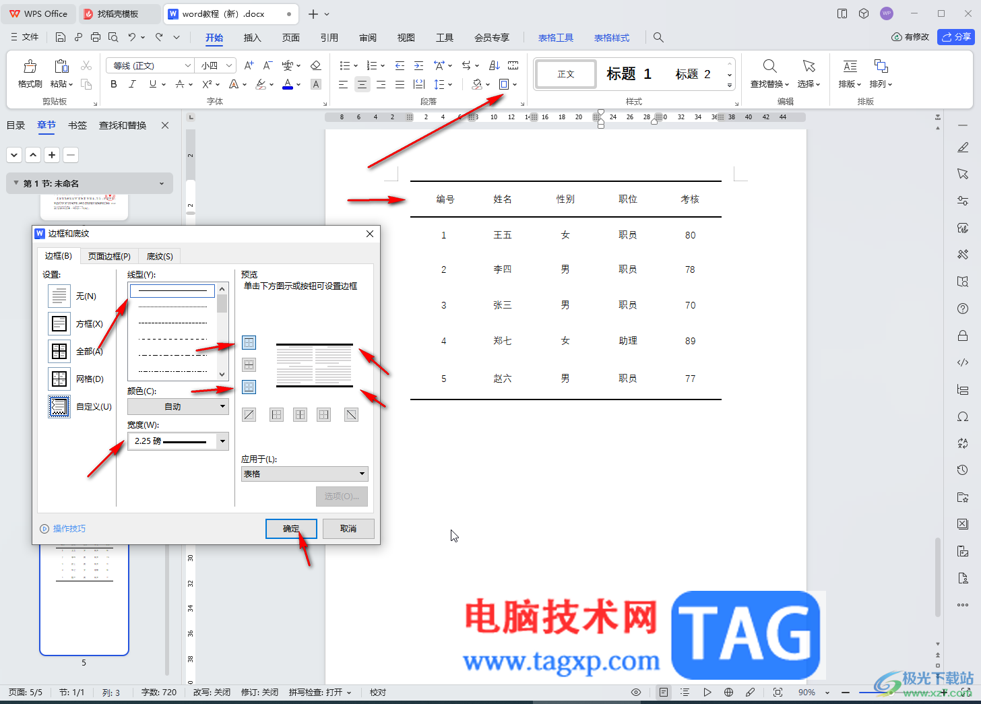Open the 插入 Insert ribbon tab
This screenshot has height=704, width=981.
(x=253, y=38)
